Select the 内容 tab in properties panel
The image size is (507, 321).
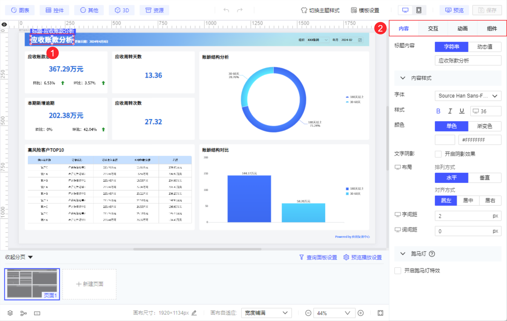click(x=404, y=28)
